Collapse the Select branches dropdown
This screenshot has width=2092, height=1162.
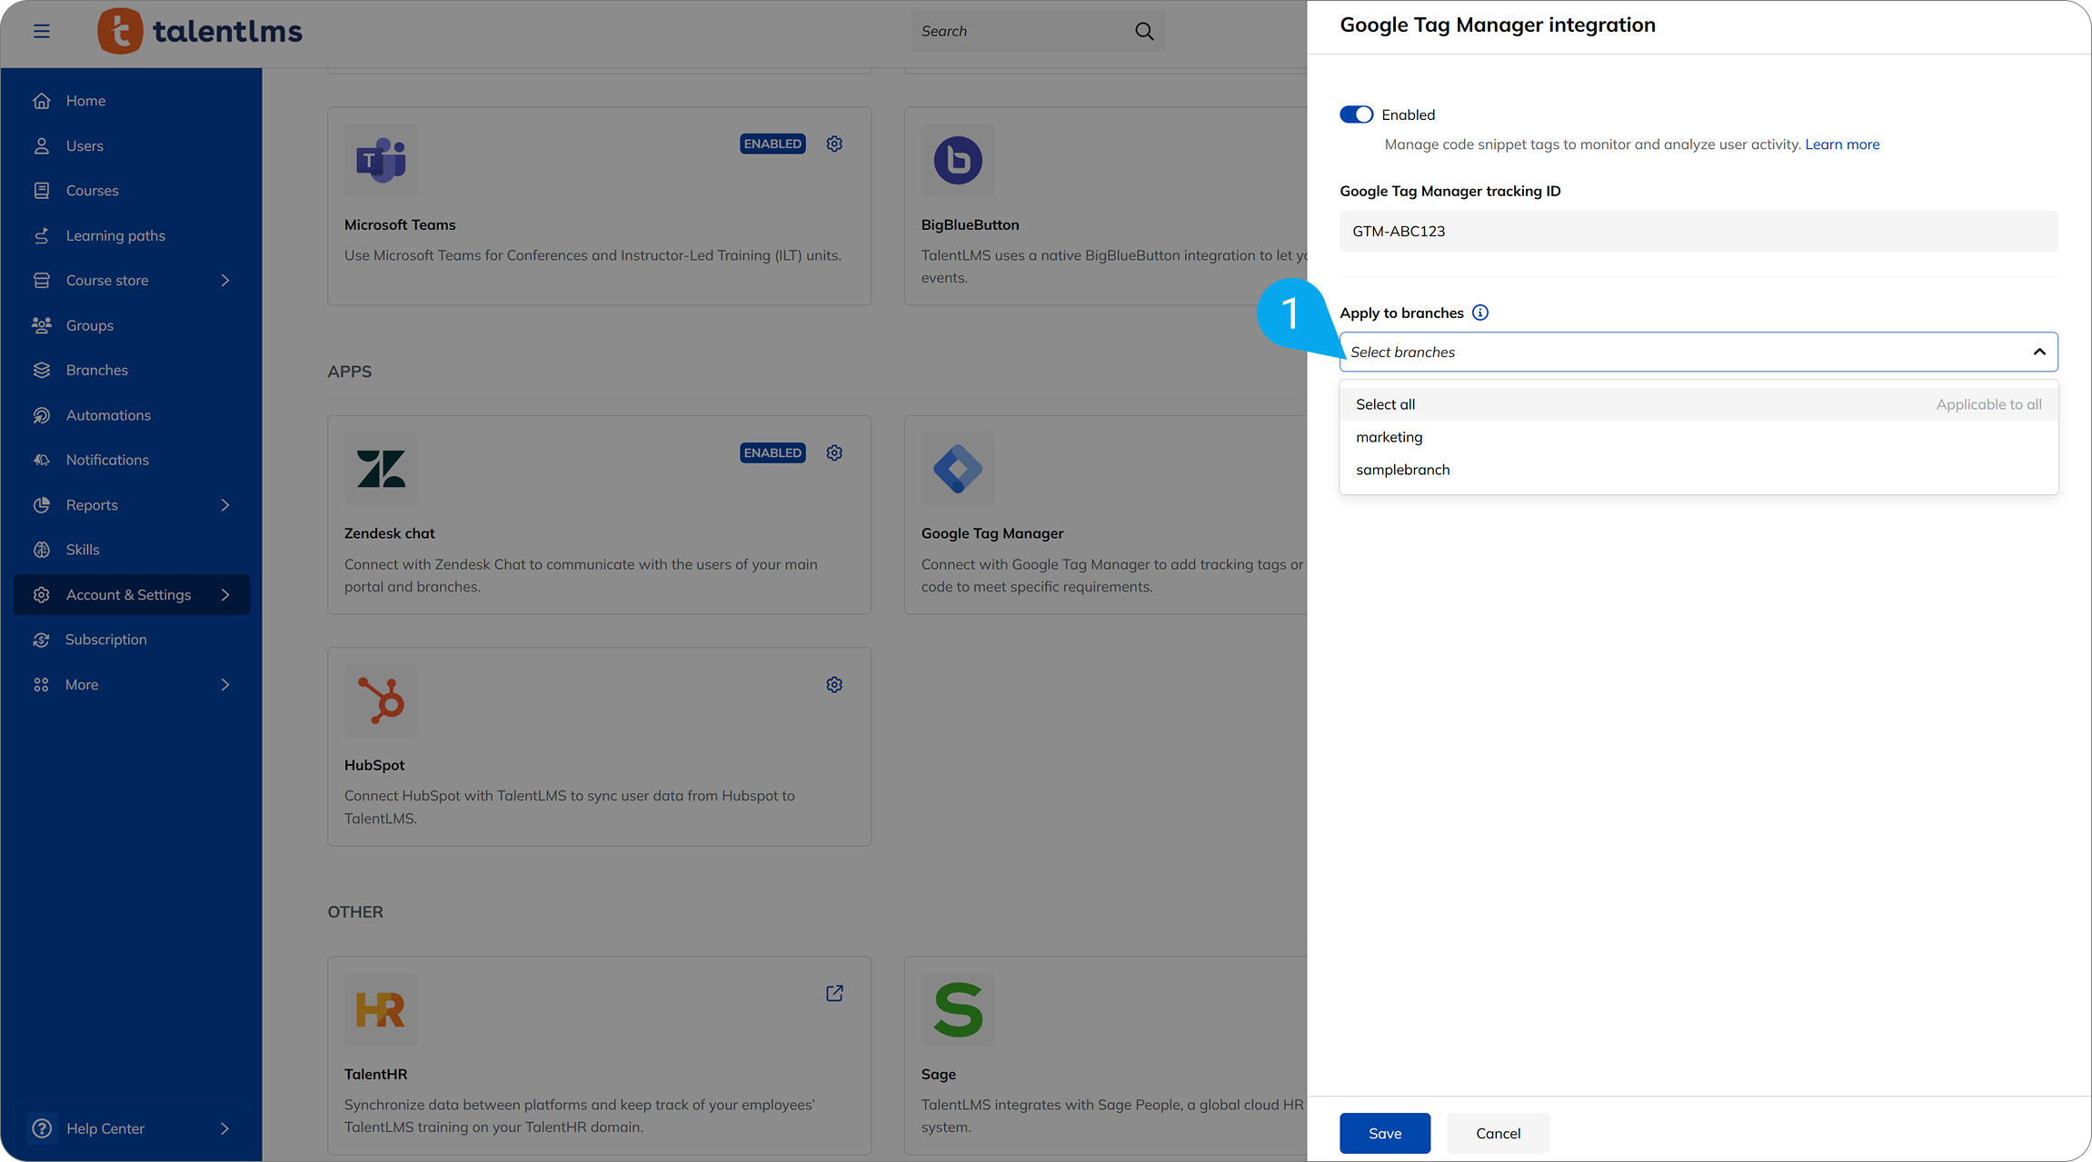click(2039, 352)
